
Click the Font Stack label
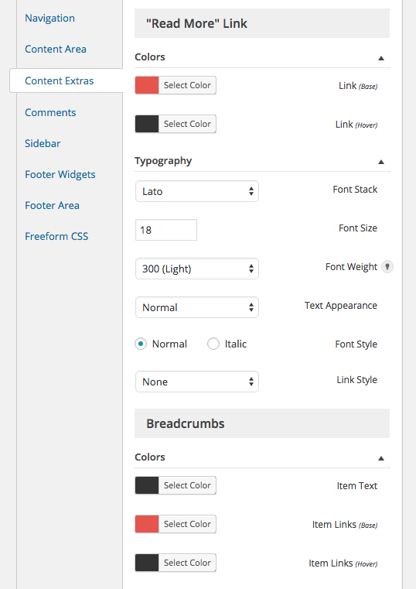tap(355, 190)
